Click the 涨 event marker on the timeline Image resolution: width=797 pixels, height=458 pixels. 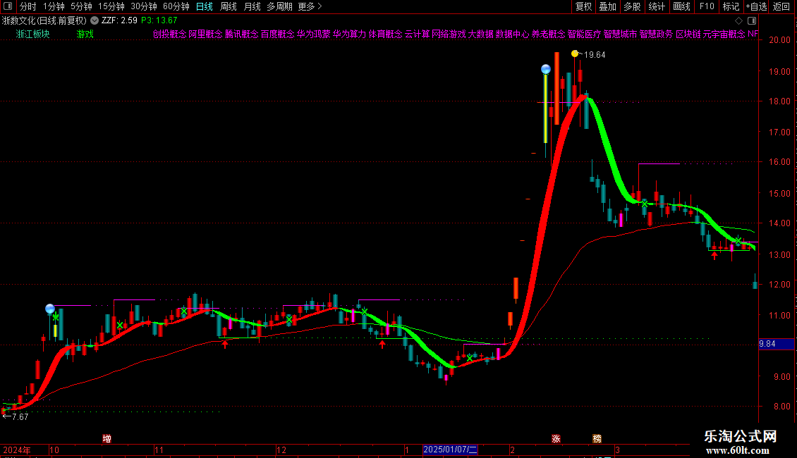pyautogui.click(x=556, y=439)
